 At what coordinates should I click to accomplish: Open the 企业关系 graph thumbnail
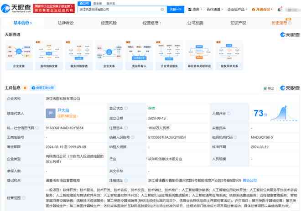[109, 55]
